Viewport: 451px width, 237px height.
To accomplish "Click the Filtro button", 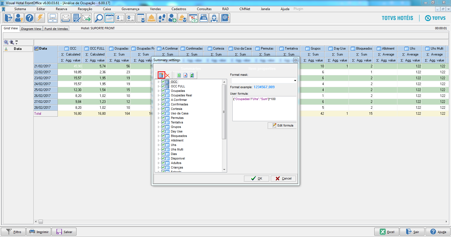I will click(13, 232).
